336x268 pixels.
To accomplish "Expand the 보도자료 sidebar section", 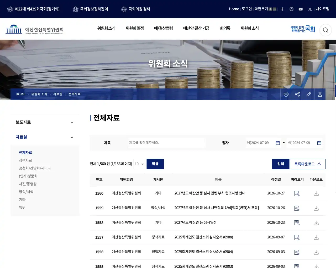I will tap(45, 122).
